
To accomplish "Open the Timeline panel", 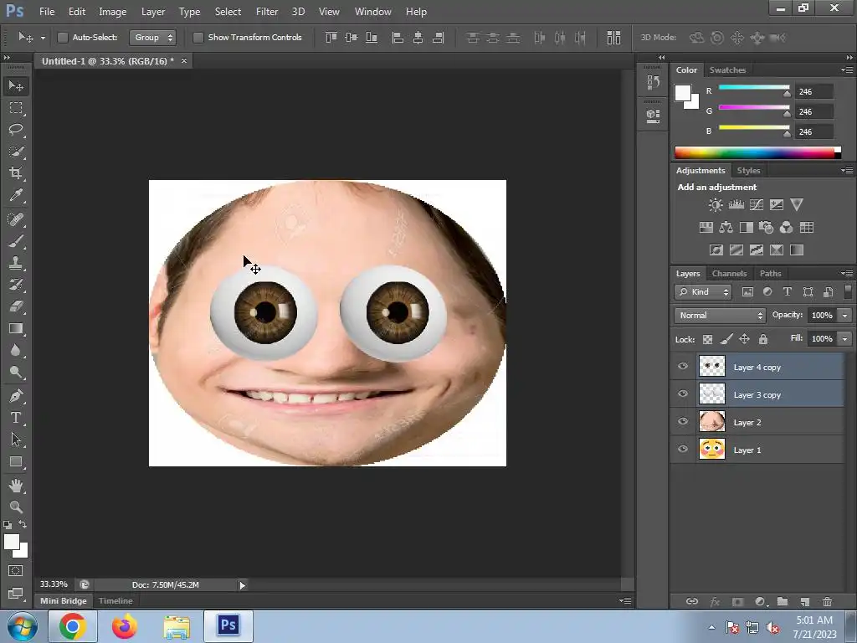I will click(x=115, y=601).
